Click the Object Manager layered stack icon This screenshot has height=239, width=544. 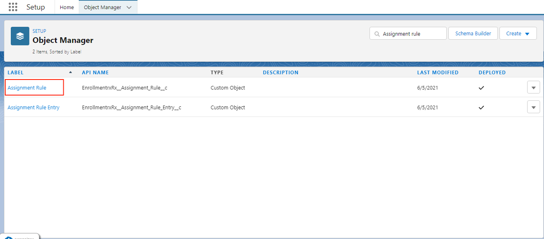pos(20,36)
